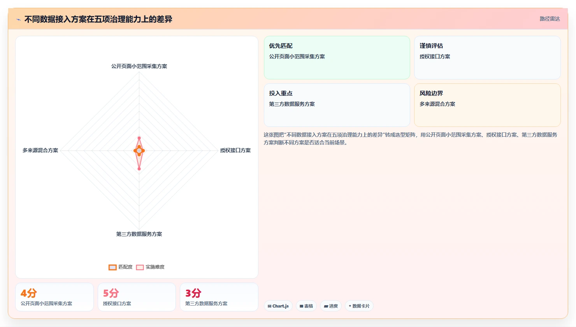Viewport: 576px width, 327px height.
Task: Open the 投入重点 card
Action: [337, 105]
